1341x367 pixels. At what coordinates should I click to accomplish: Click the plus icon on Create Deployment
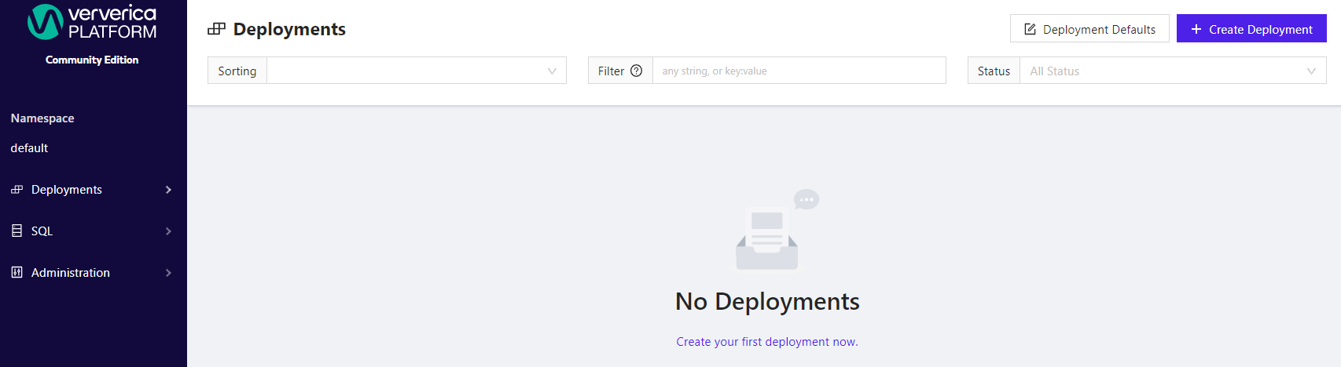[1196, 29]
